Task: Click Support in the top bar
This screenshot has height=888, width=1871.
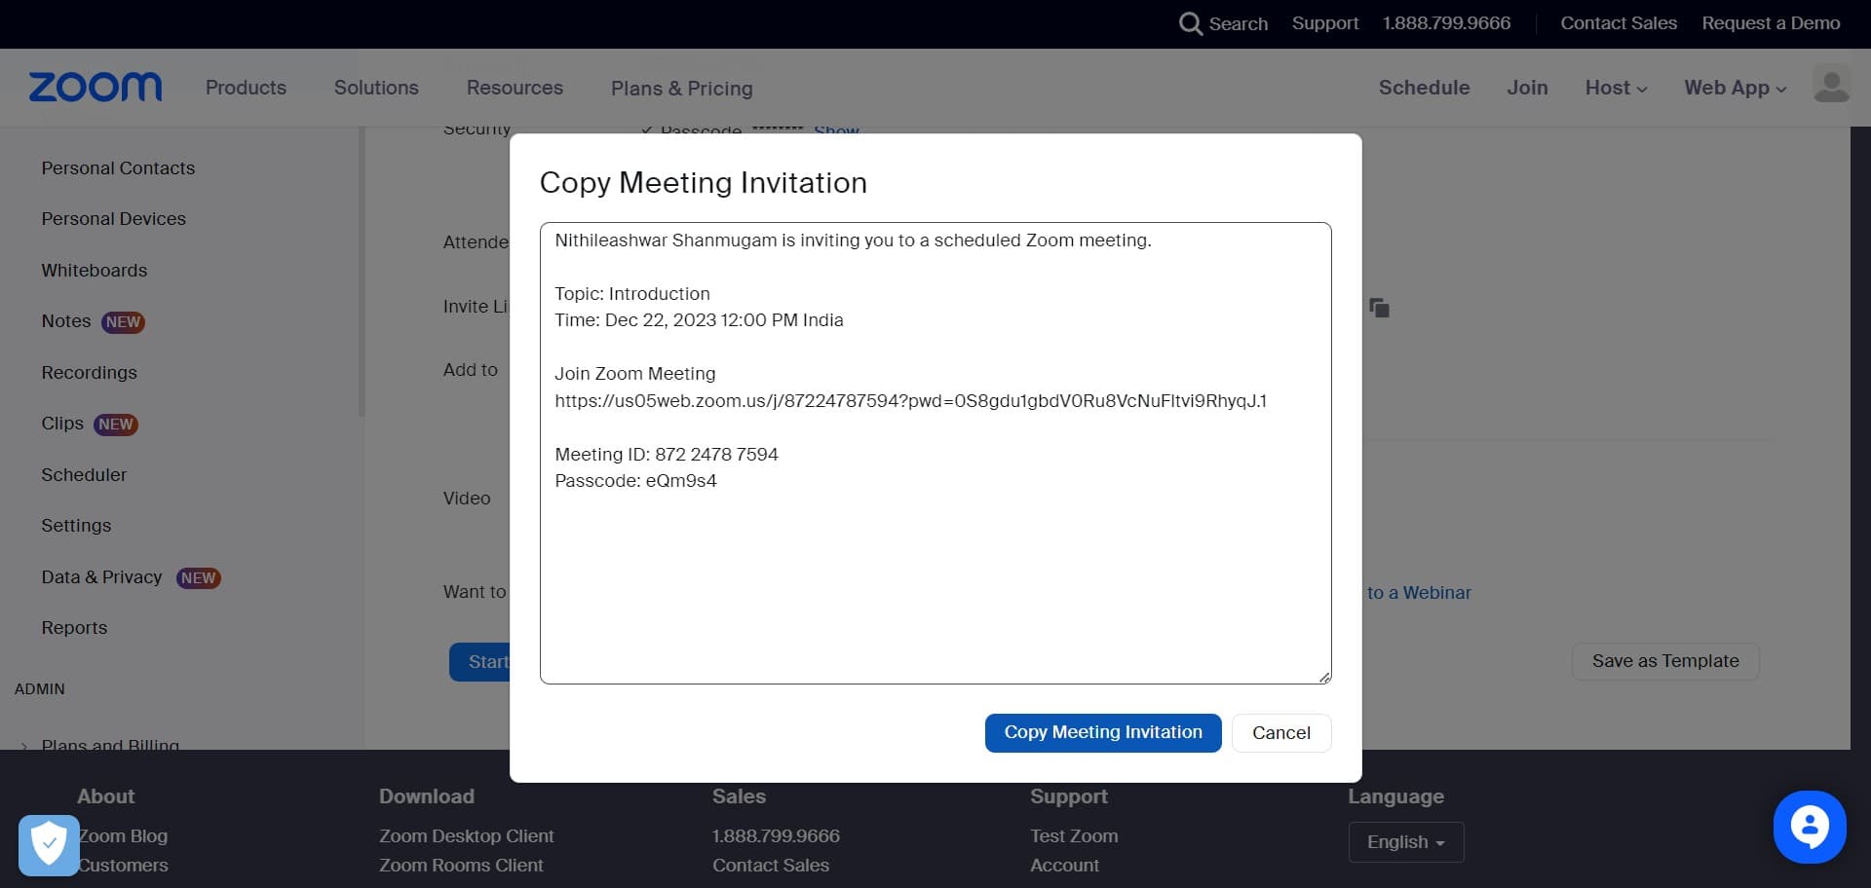Action: [x=1325, y=22]
